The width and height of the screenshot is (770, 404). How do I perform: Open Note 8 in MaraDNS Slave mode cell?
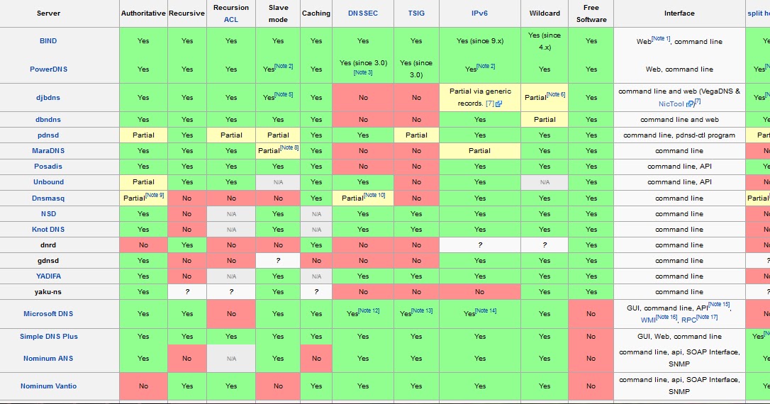(289, 147)
